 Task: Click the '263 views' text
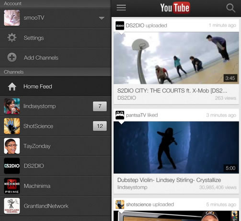coord(226,98)
